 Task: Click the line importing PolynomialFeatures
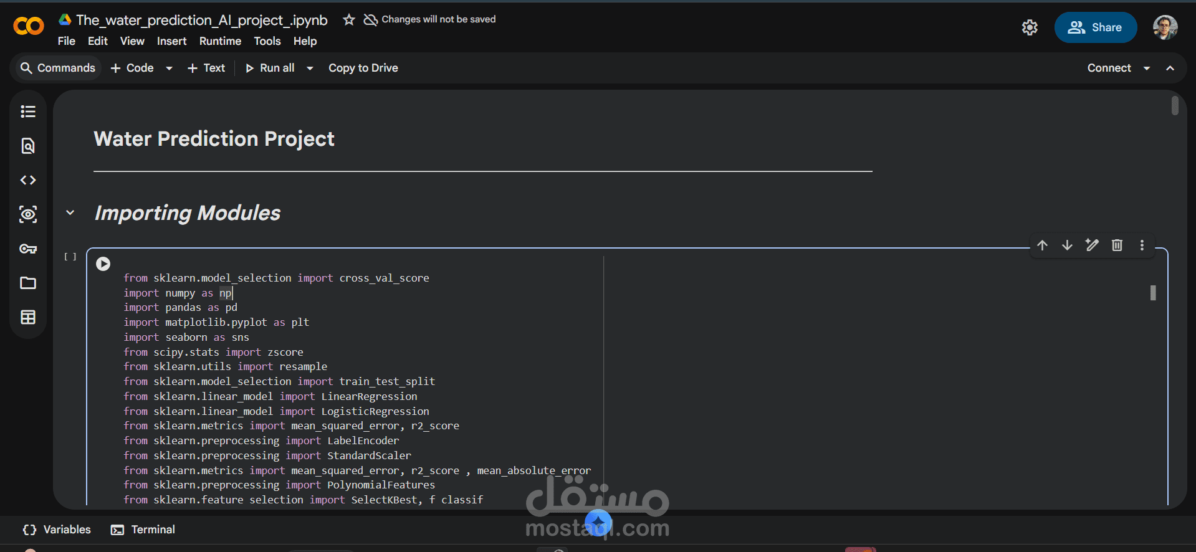point(279,485)
